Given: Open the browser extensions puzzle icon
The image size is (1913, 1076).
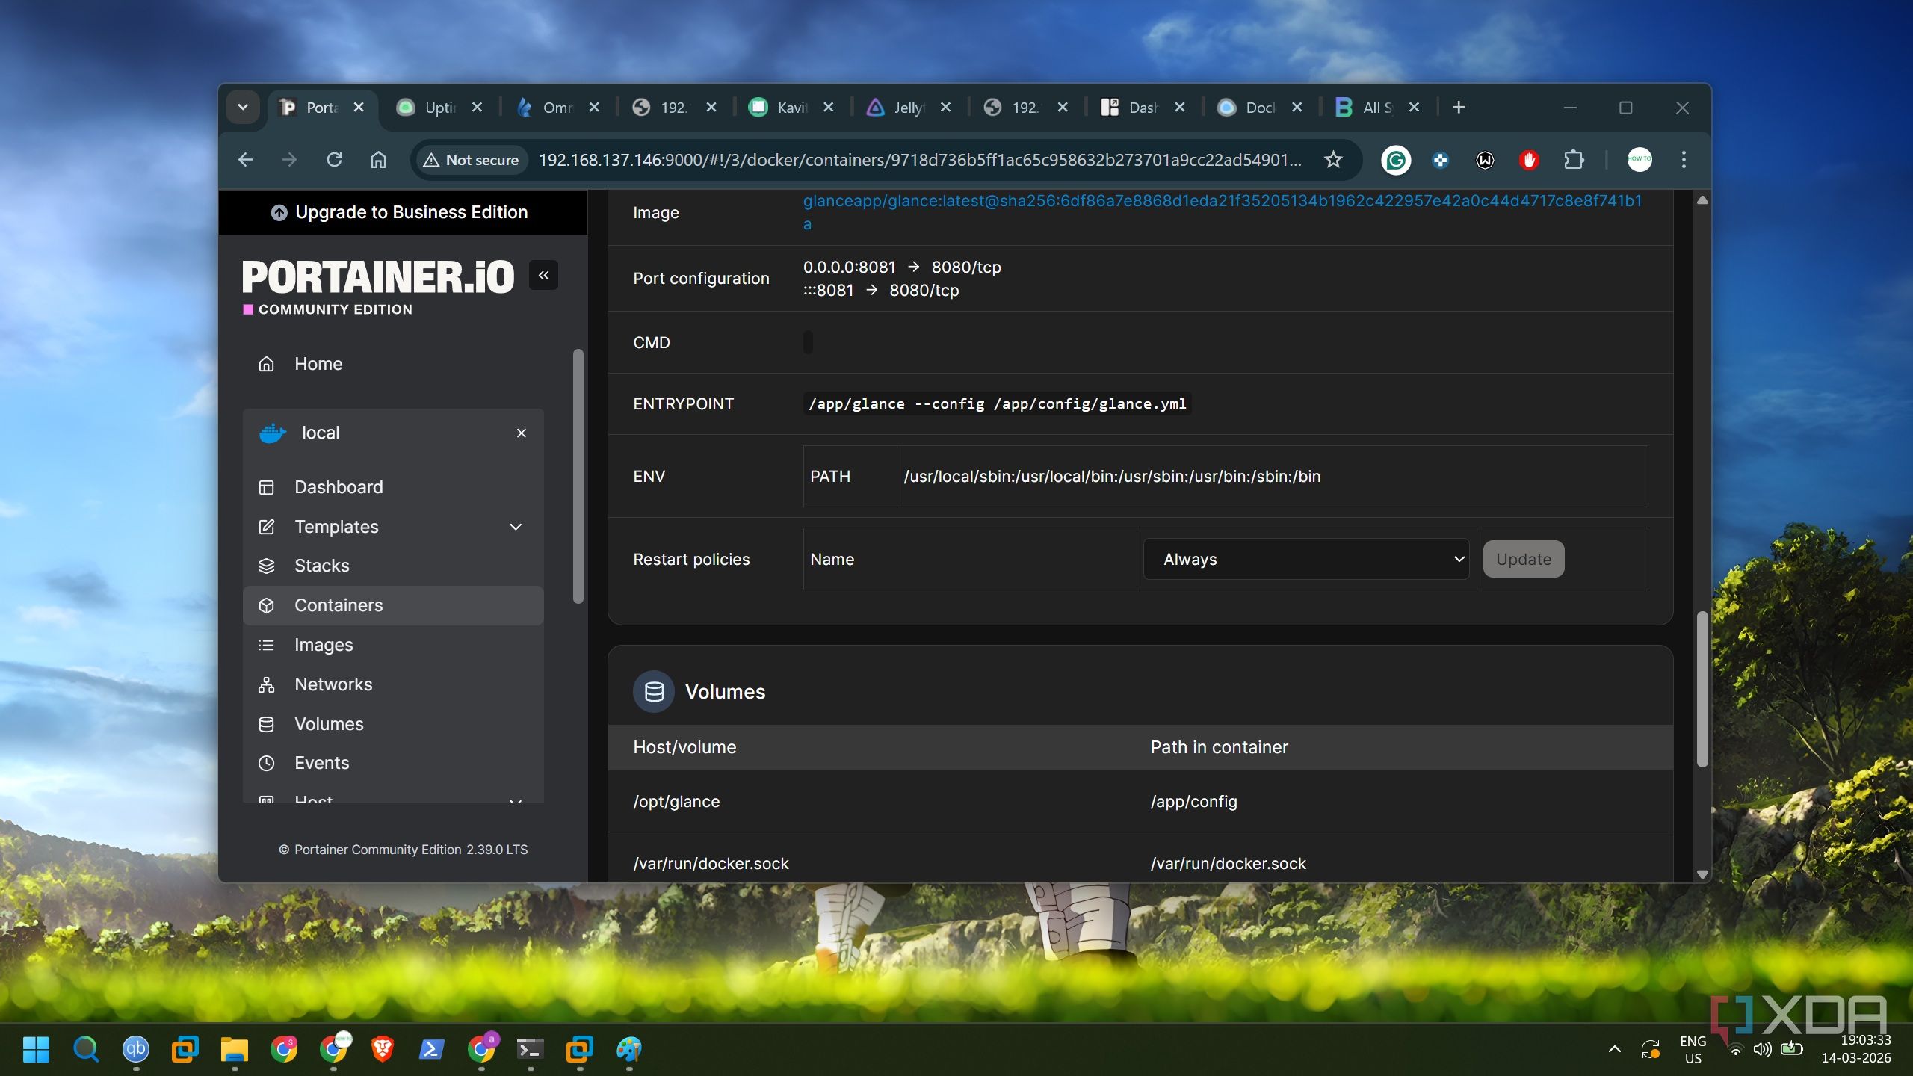Looking at the screenshot, I should 1574,160.
